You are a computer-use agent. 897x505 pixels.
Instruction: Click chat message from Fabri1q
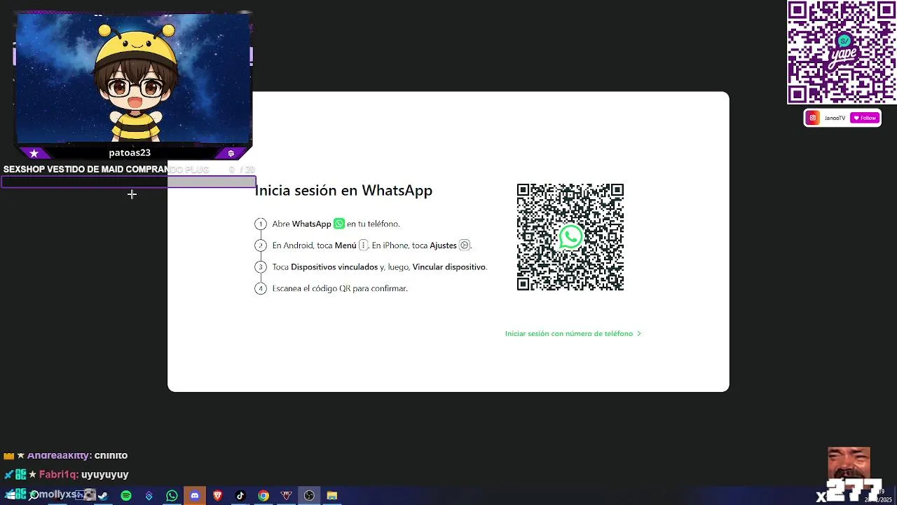[84, 475]
